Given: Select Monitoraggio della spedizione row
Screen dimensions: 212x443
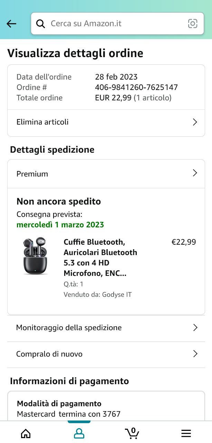Looking at the screenshot, I should (69, 328).
